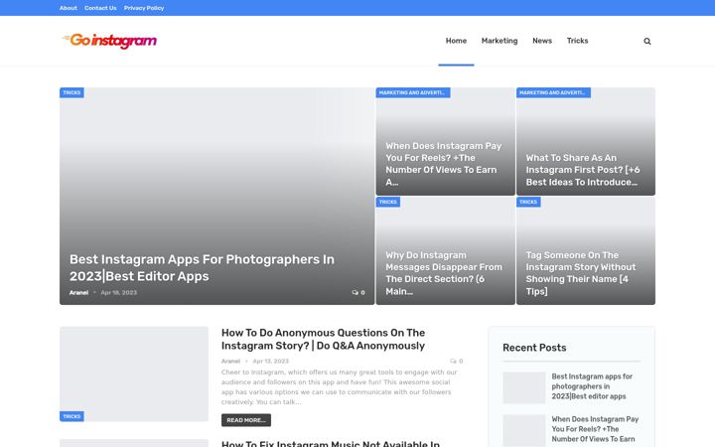Click TRICKS tag on Tag Someone card
This screenshot has height=447, width=715.
point(528,202)
